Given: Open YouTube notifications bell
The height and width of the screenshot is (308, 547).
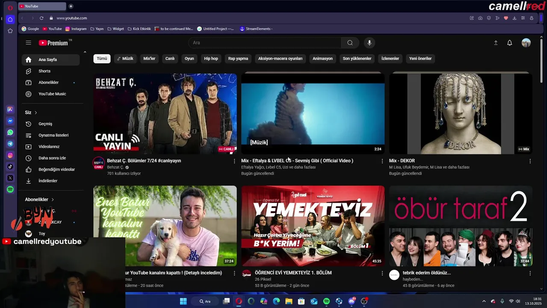Looking at the screenshot, I should click(x=509, y=43).
